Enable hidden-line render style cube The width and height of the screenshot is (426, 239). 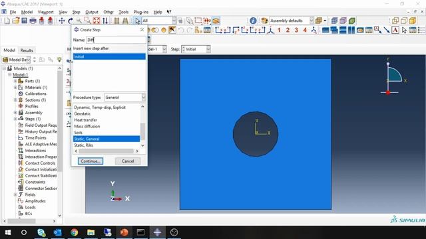click(404, 21)
